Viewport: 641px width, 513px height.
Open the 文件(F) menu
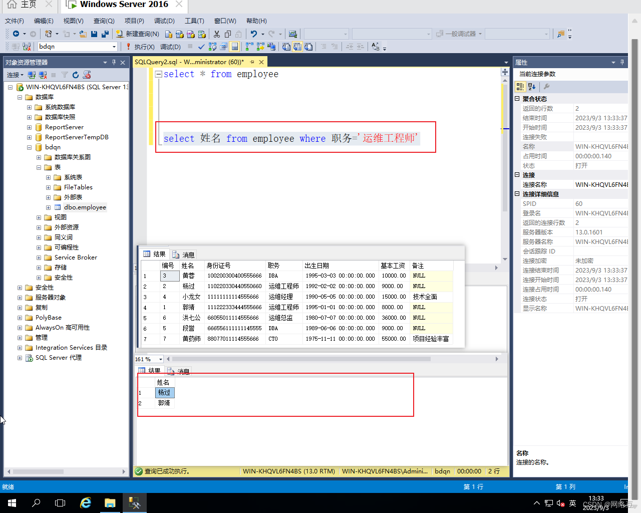[15, 21]
